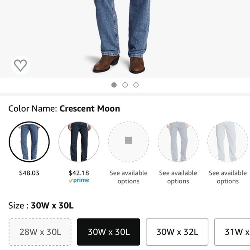Choose the partially visible 31W size button
Viewport: 250px width, 250px height.
click(232, 232)
